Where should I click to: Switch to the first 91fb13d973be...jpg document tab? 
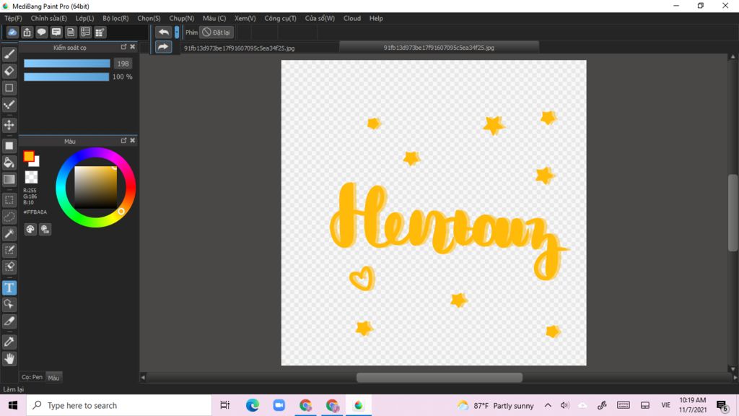(240, 48)
